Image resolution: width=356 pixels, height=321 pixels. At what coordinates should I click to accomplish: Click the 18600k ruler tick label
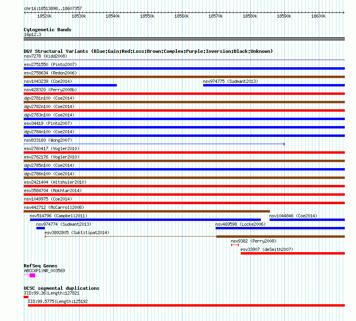click(x=318, y=16)
